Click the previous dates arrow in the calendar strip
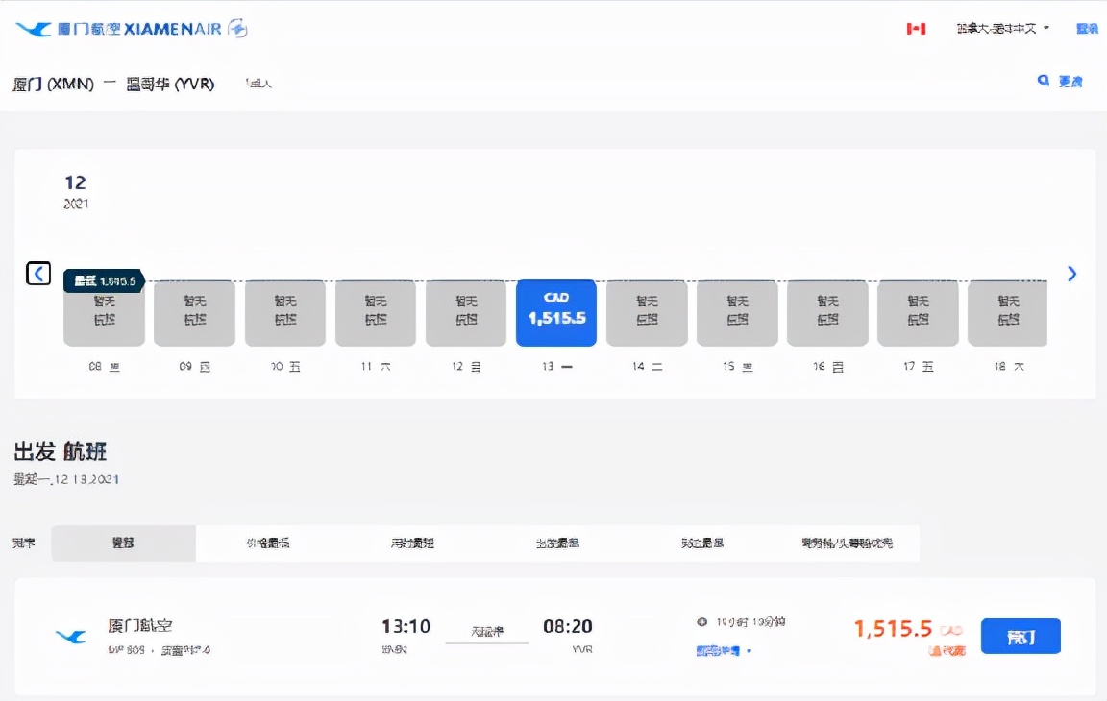The width and height of the screenshot is (1107, 701). pos(37,273)
